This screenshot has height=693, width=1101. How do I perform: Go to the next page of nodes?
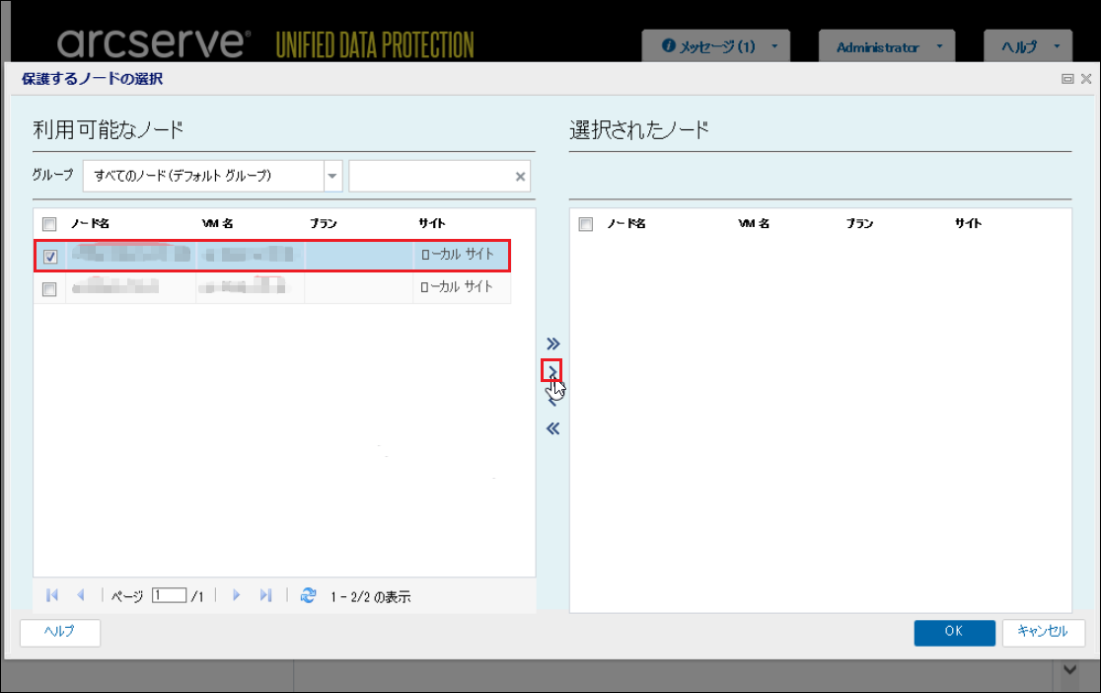tap(237, 595)
